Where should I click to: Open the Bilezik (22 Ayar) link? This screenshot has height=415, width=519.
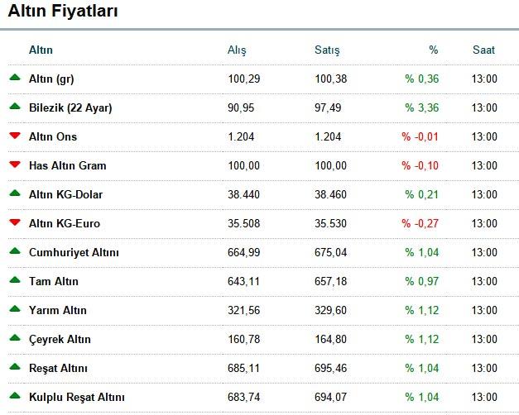[70, 107]
